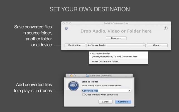This screenshot has width=179, height=112.
Task: Enable Close window when completed checkbox
Action: coord(84,95)
